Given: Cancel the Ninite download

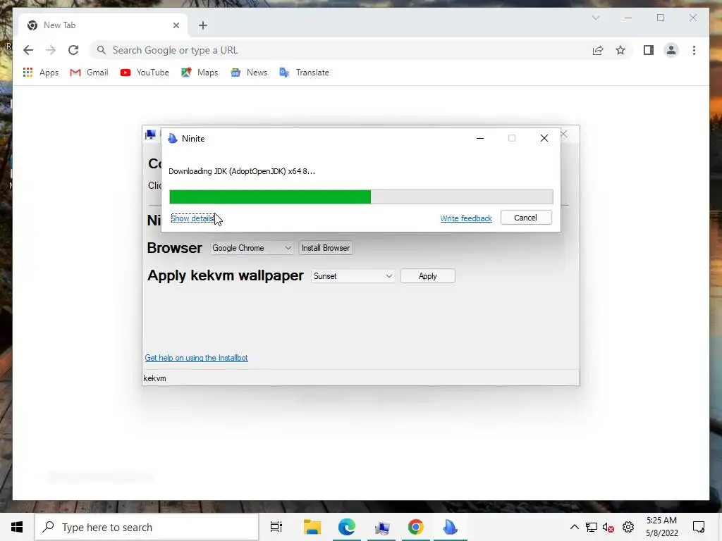Looking at the screenshot, I should [526, 218].
